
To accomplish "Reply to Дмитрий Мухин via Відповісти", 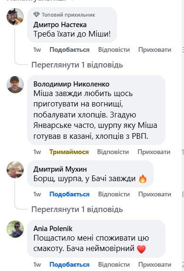I will coord(114,194).
